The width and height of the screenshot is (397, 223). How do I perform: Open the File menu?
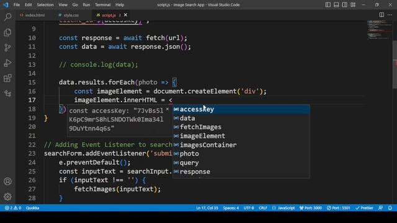pyautogui.click(x=17, y=4)
